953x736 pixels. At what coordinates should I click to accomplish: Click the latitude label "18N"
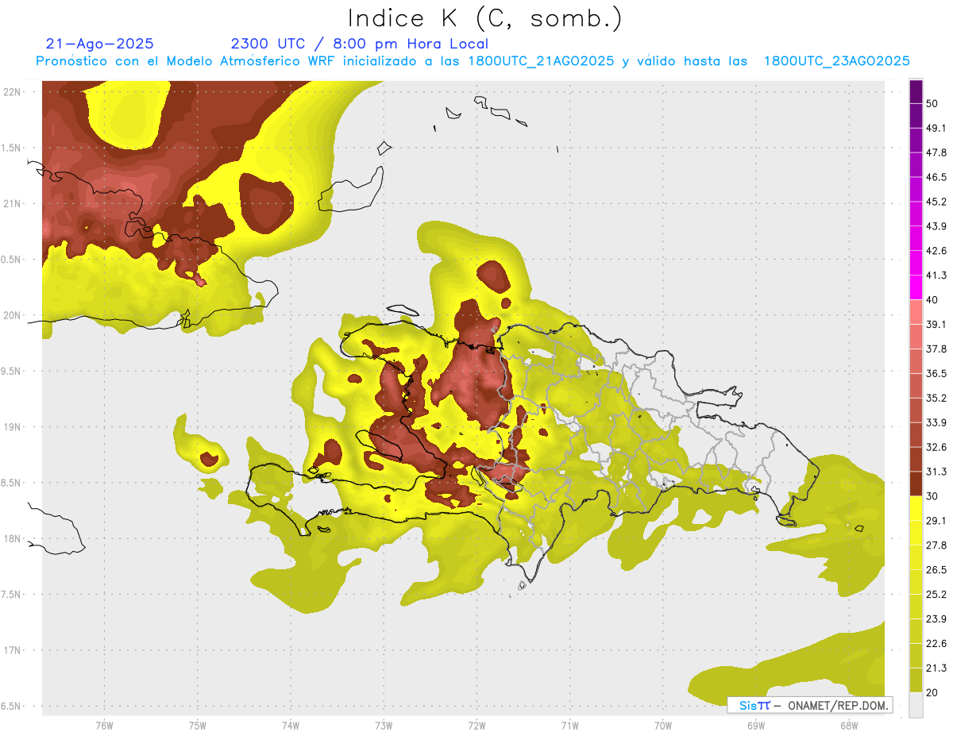[12, 538]
